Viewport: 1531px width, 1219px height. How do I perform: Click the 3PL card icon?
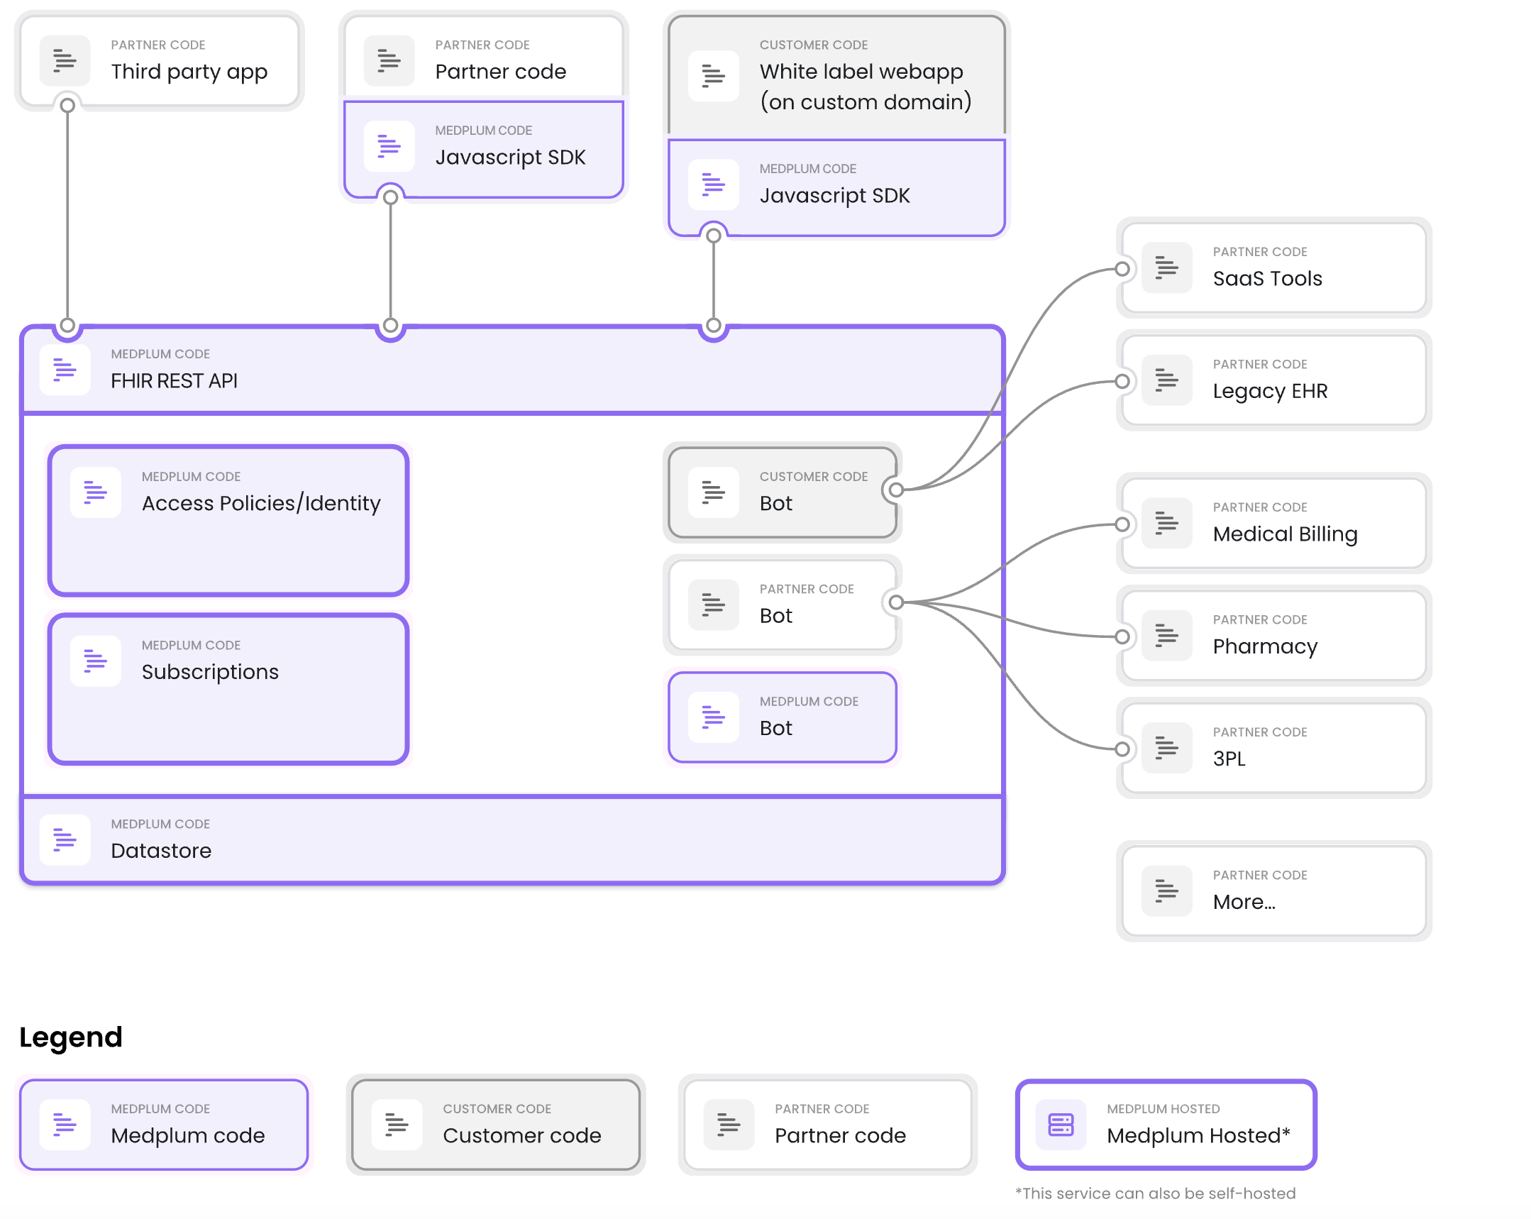pyautogui.click(x=1167, y=747)
